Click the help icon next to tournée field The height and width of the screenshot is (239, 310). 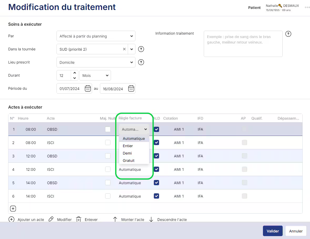(x=141, y=49)
